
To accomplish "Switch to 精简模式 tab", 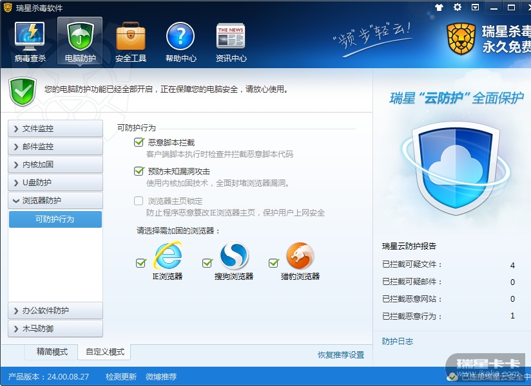I will 52,352.
